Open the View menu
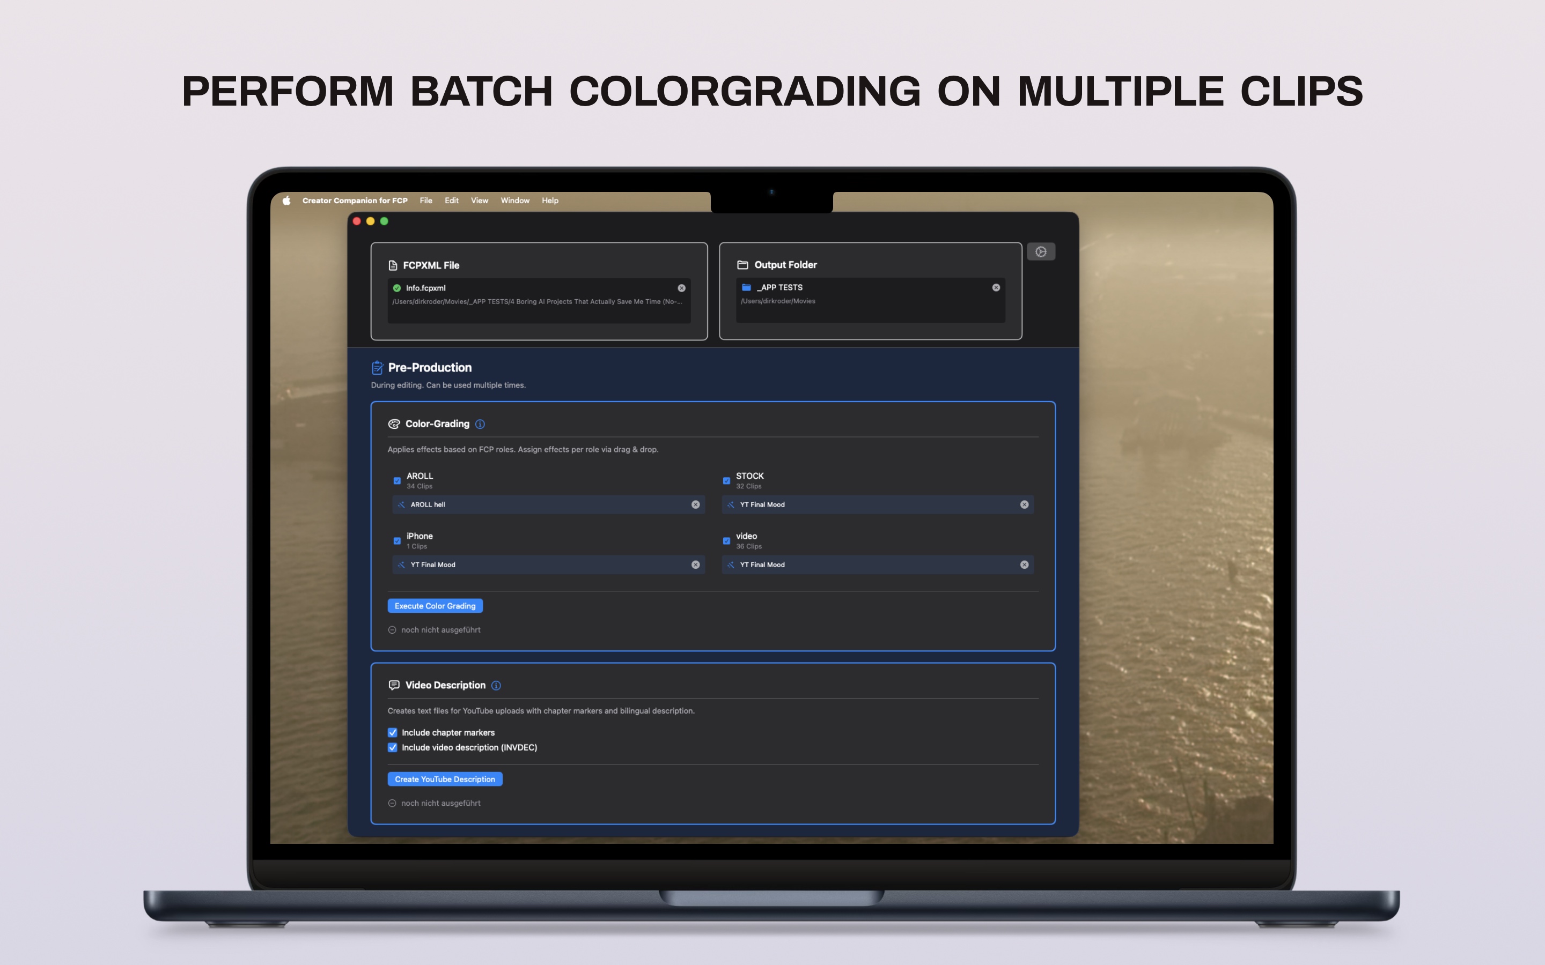This screenshot has height=965, width=1545. click(x=480, y=201)
